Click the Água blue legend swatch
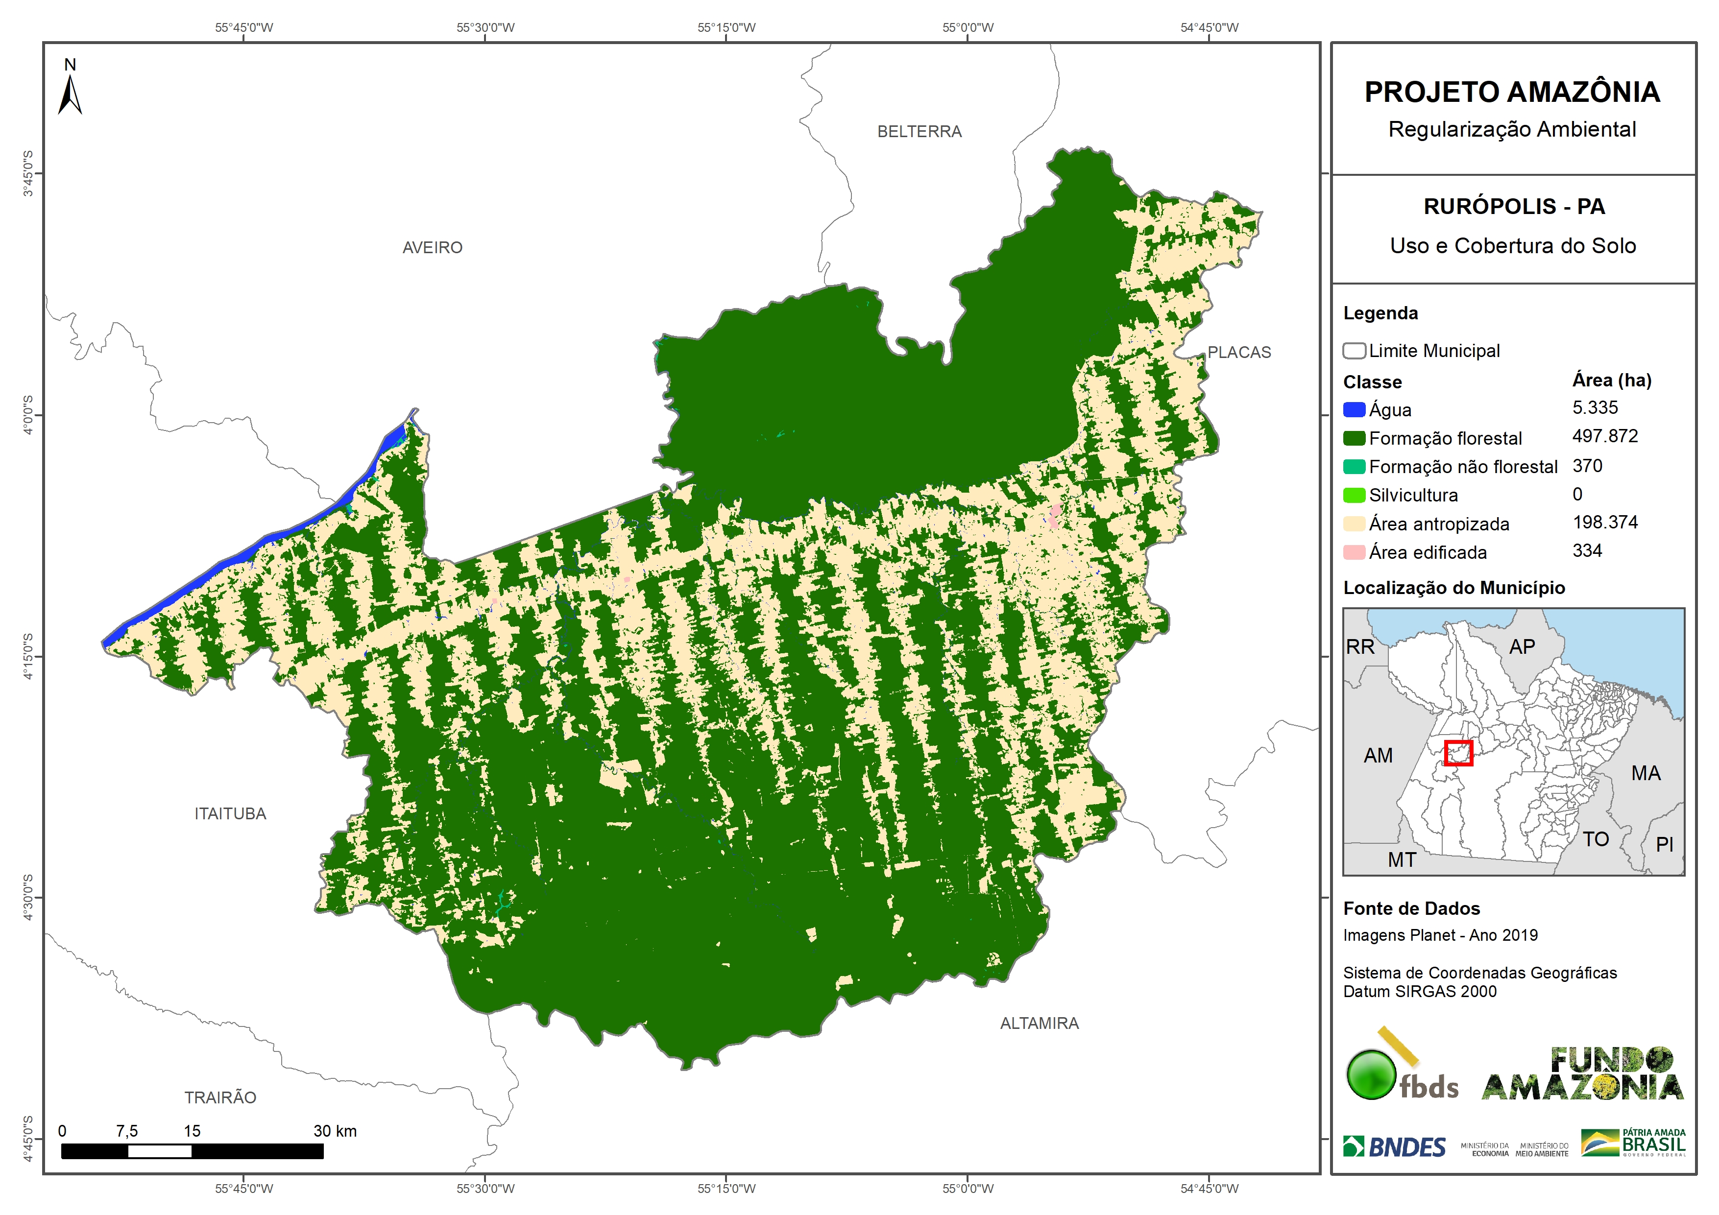This screenshot has height=1215, width=1719. pos(1354,409)
